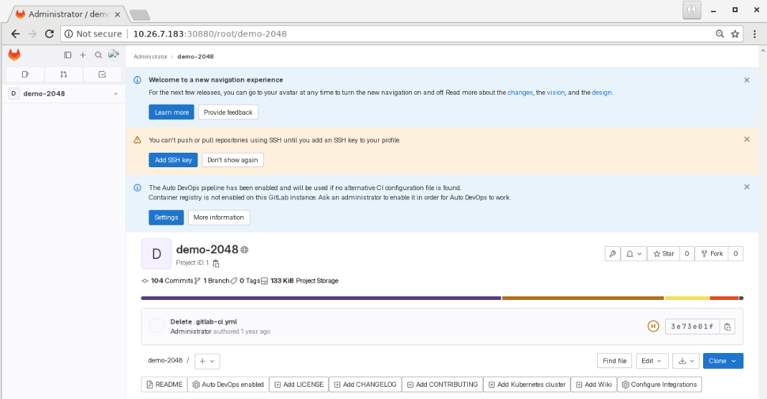Click the Learn more button

[x=171, y=112]
